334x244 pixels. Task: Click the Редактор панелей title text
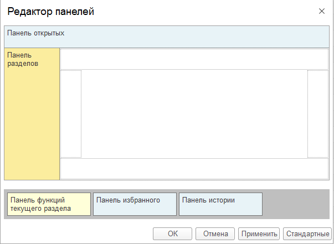[51, 12]
